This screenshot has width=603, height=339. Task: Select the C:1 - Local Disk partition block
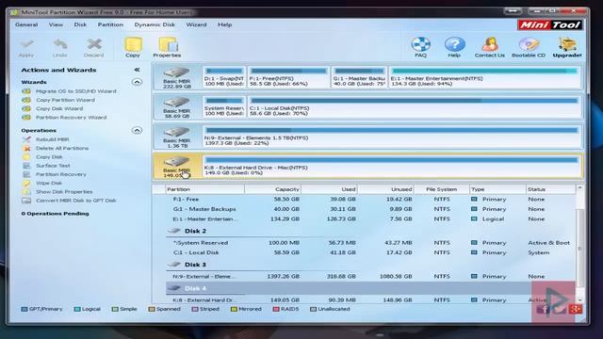click(x=415, y=107)
